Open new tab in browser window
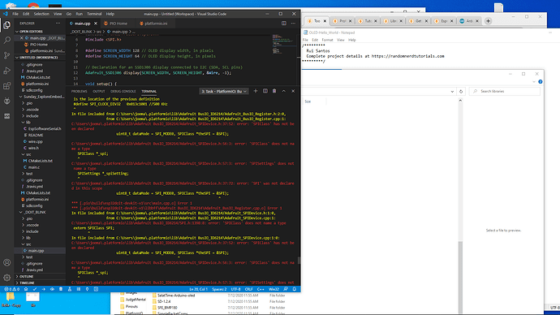Viewport: 560px width, 315px height. coord(488,21)
